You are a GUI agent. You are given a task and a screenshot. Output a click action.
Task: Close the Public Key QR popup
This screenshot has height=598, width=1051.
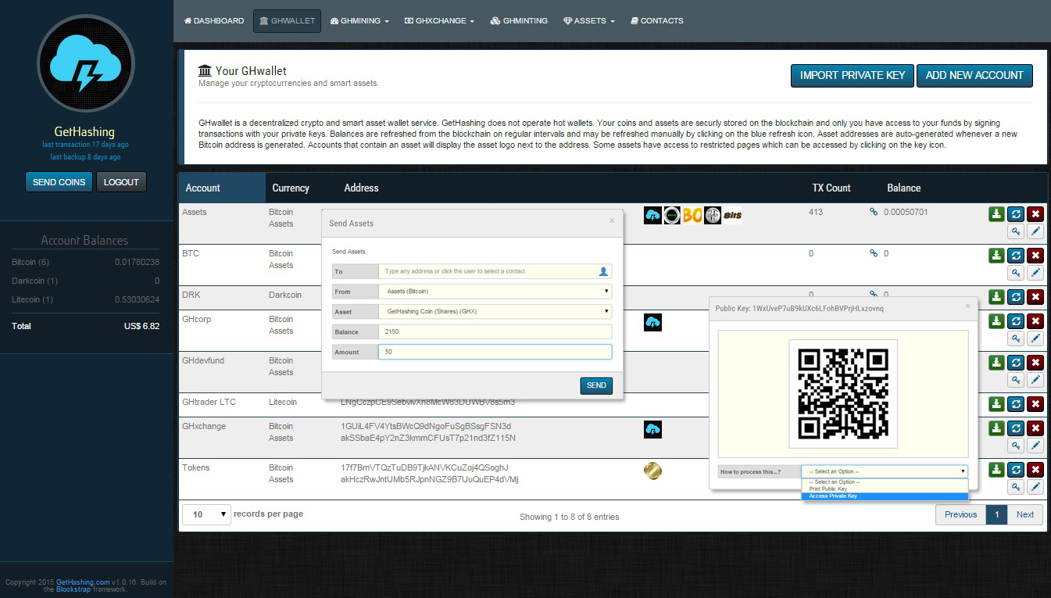pyautogui.click(x=967, y=306)
